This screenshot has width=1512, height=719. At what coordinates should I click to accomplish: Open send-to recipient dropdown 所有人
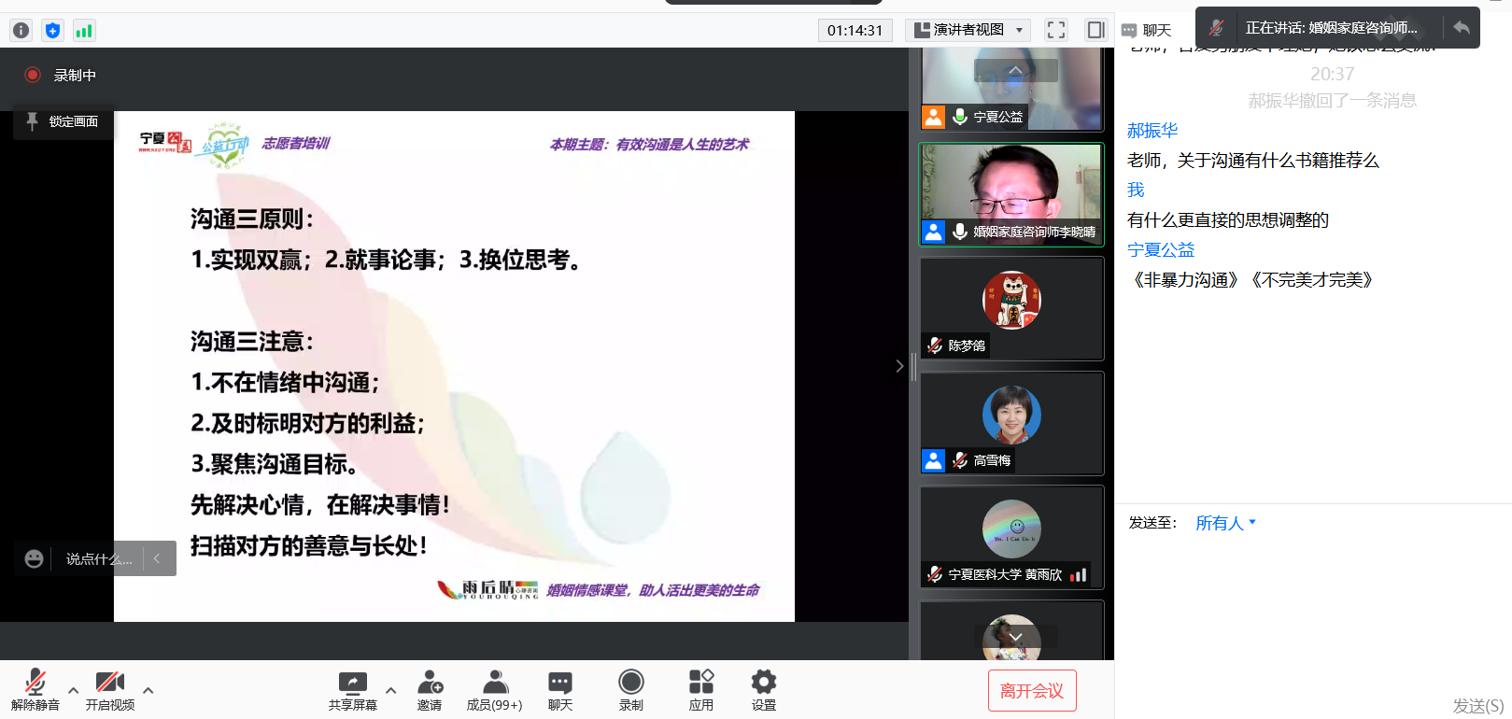pyautogui.click(x=1225, y=523)
